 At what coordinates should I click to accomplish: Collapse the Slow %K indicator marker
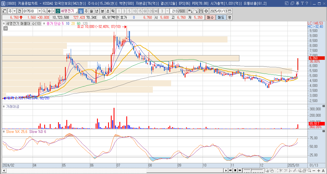pos(4,132)
